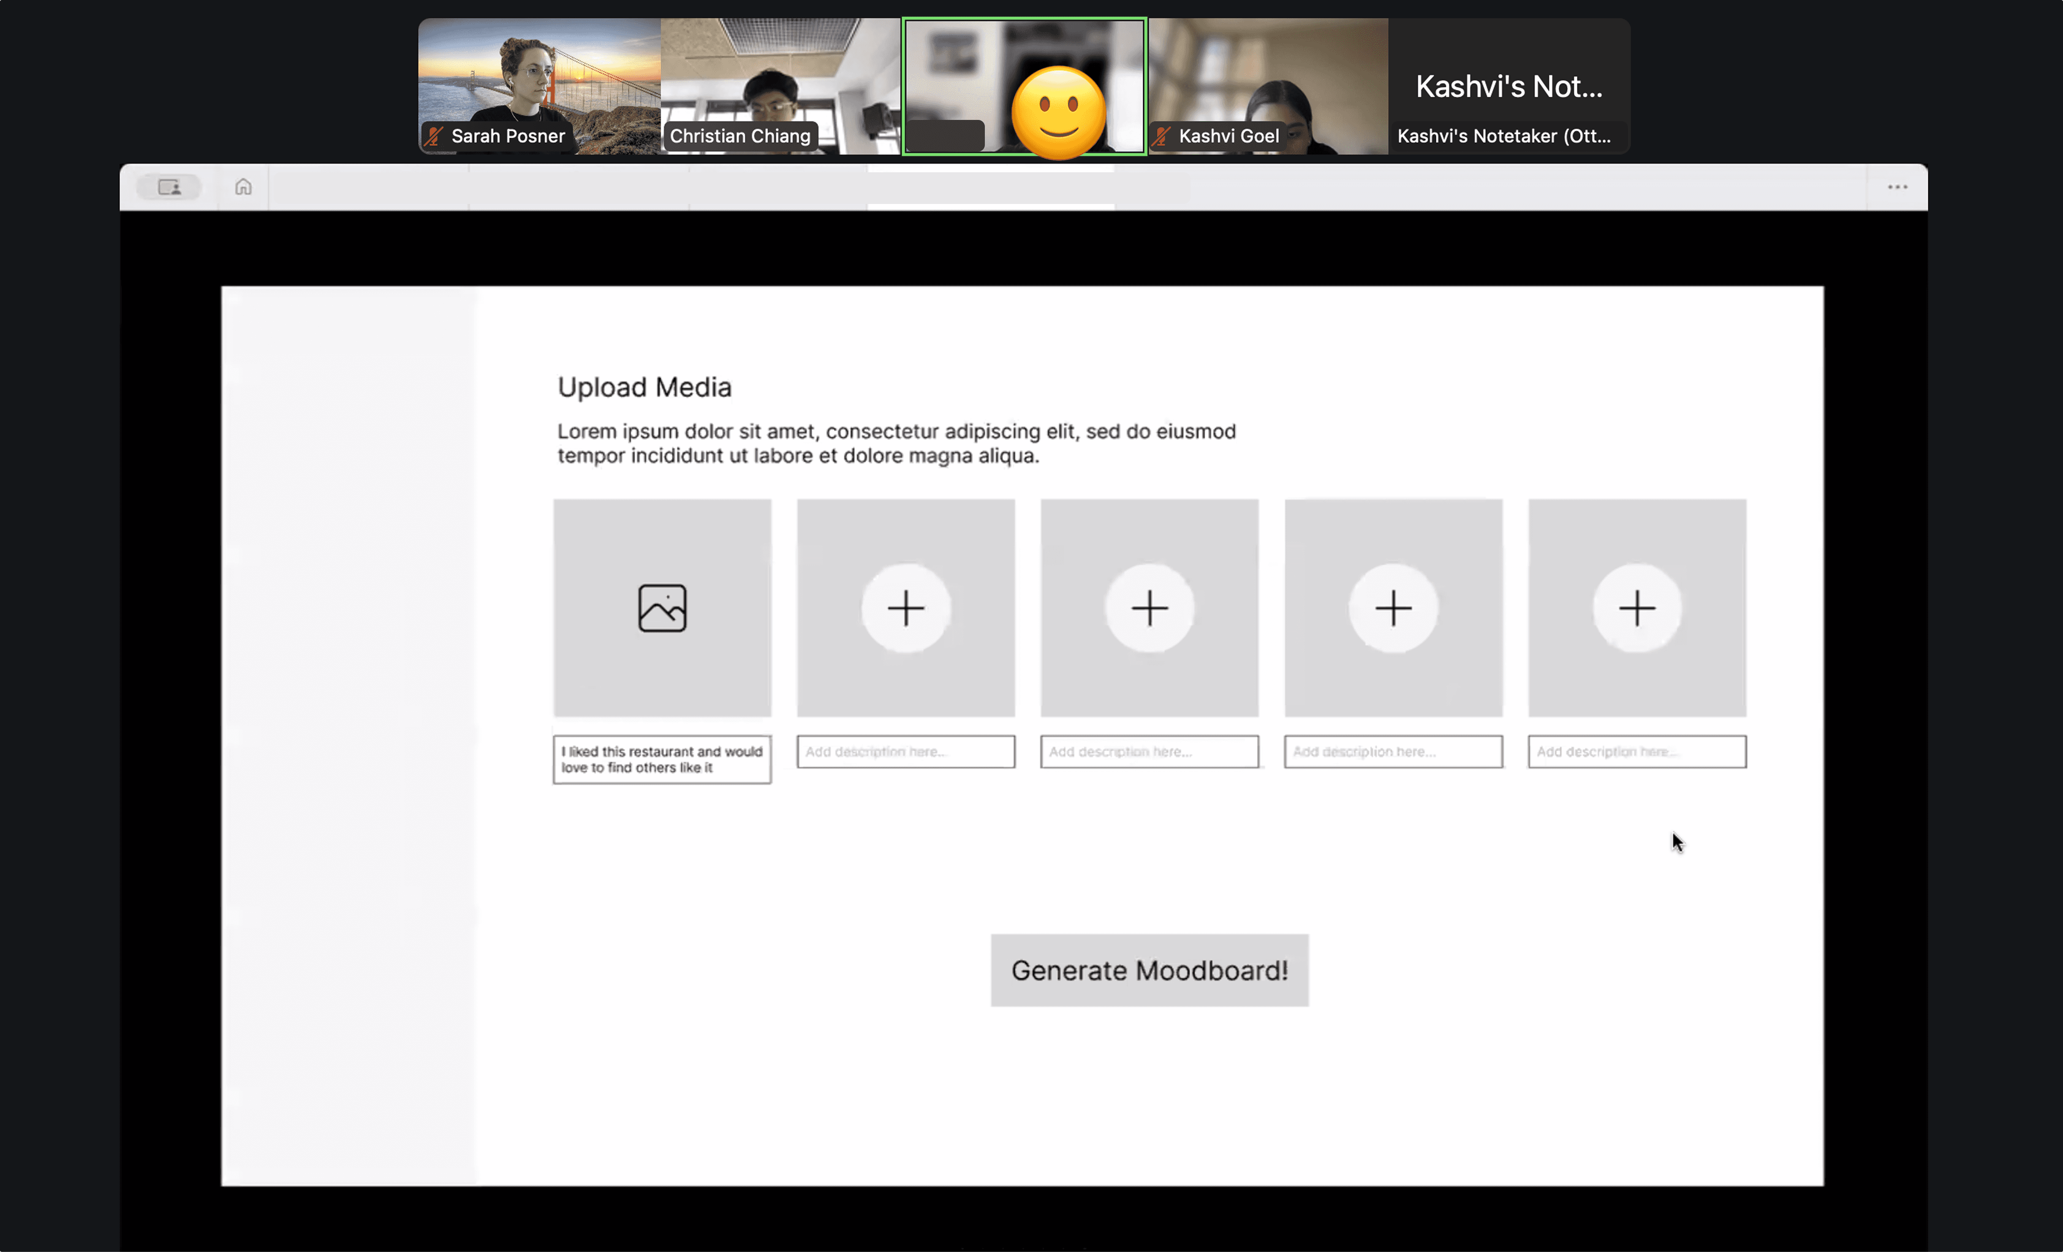Click the home icon in toolbar

pyautogui.click(x=243, y=187)
